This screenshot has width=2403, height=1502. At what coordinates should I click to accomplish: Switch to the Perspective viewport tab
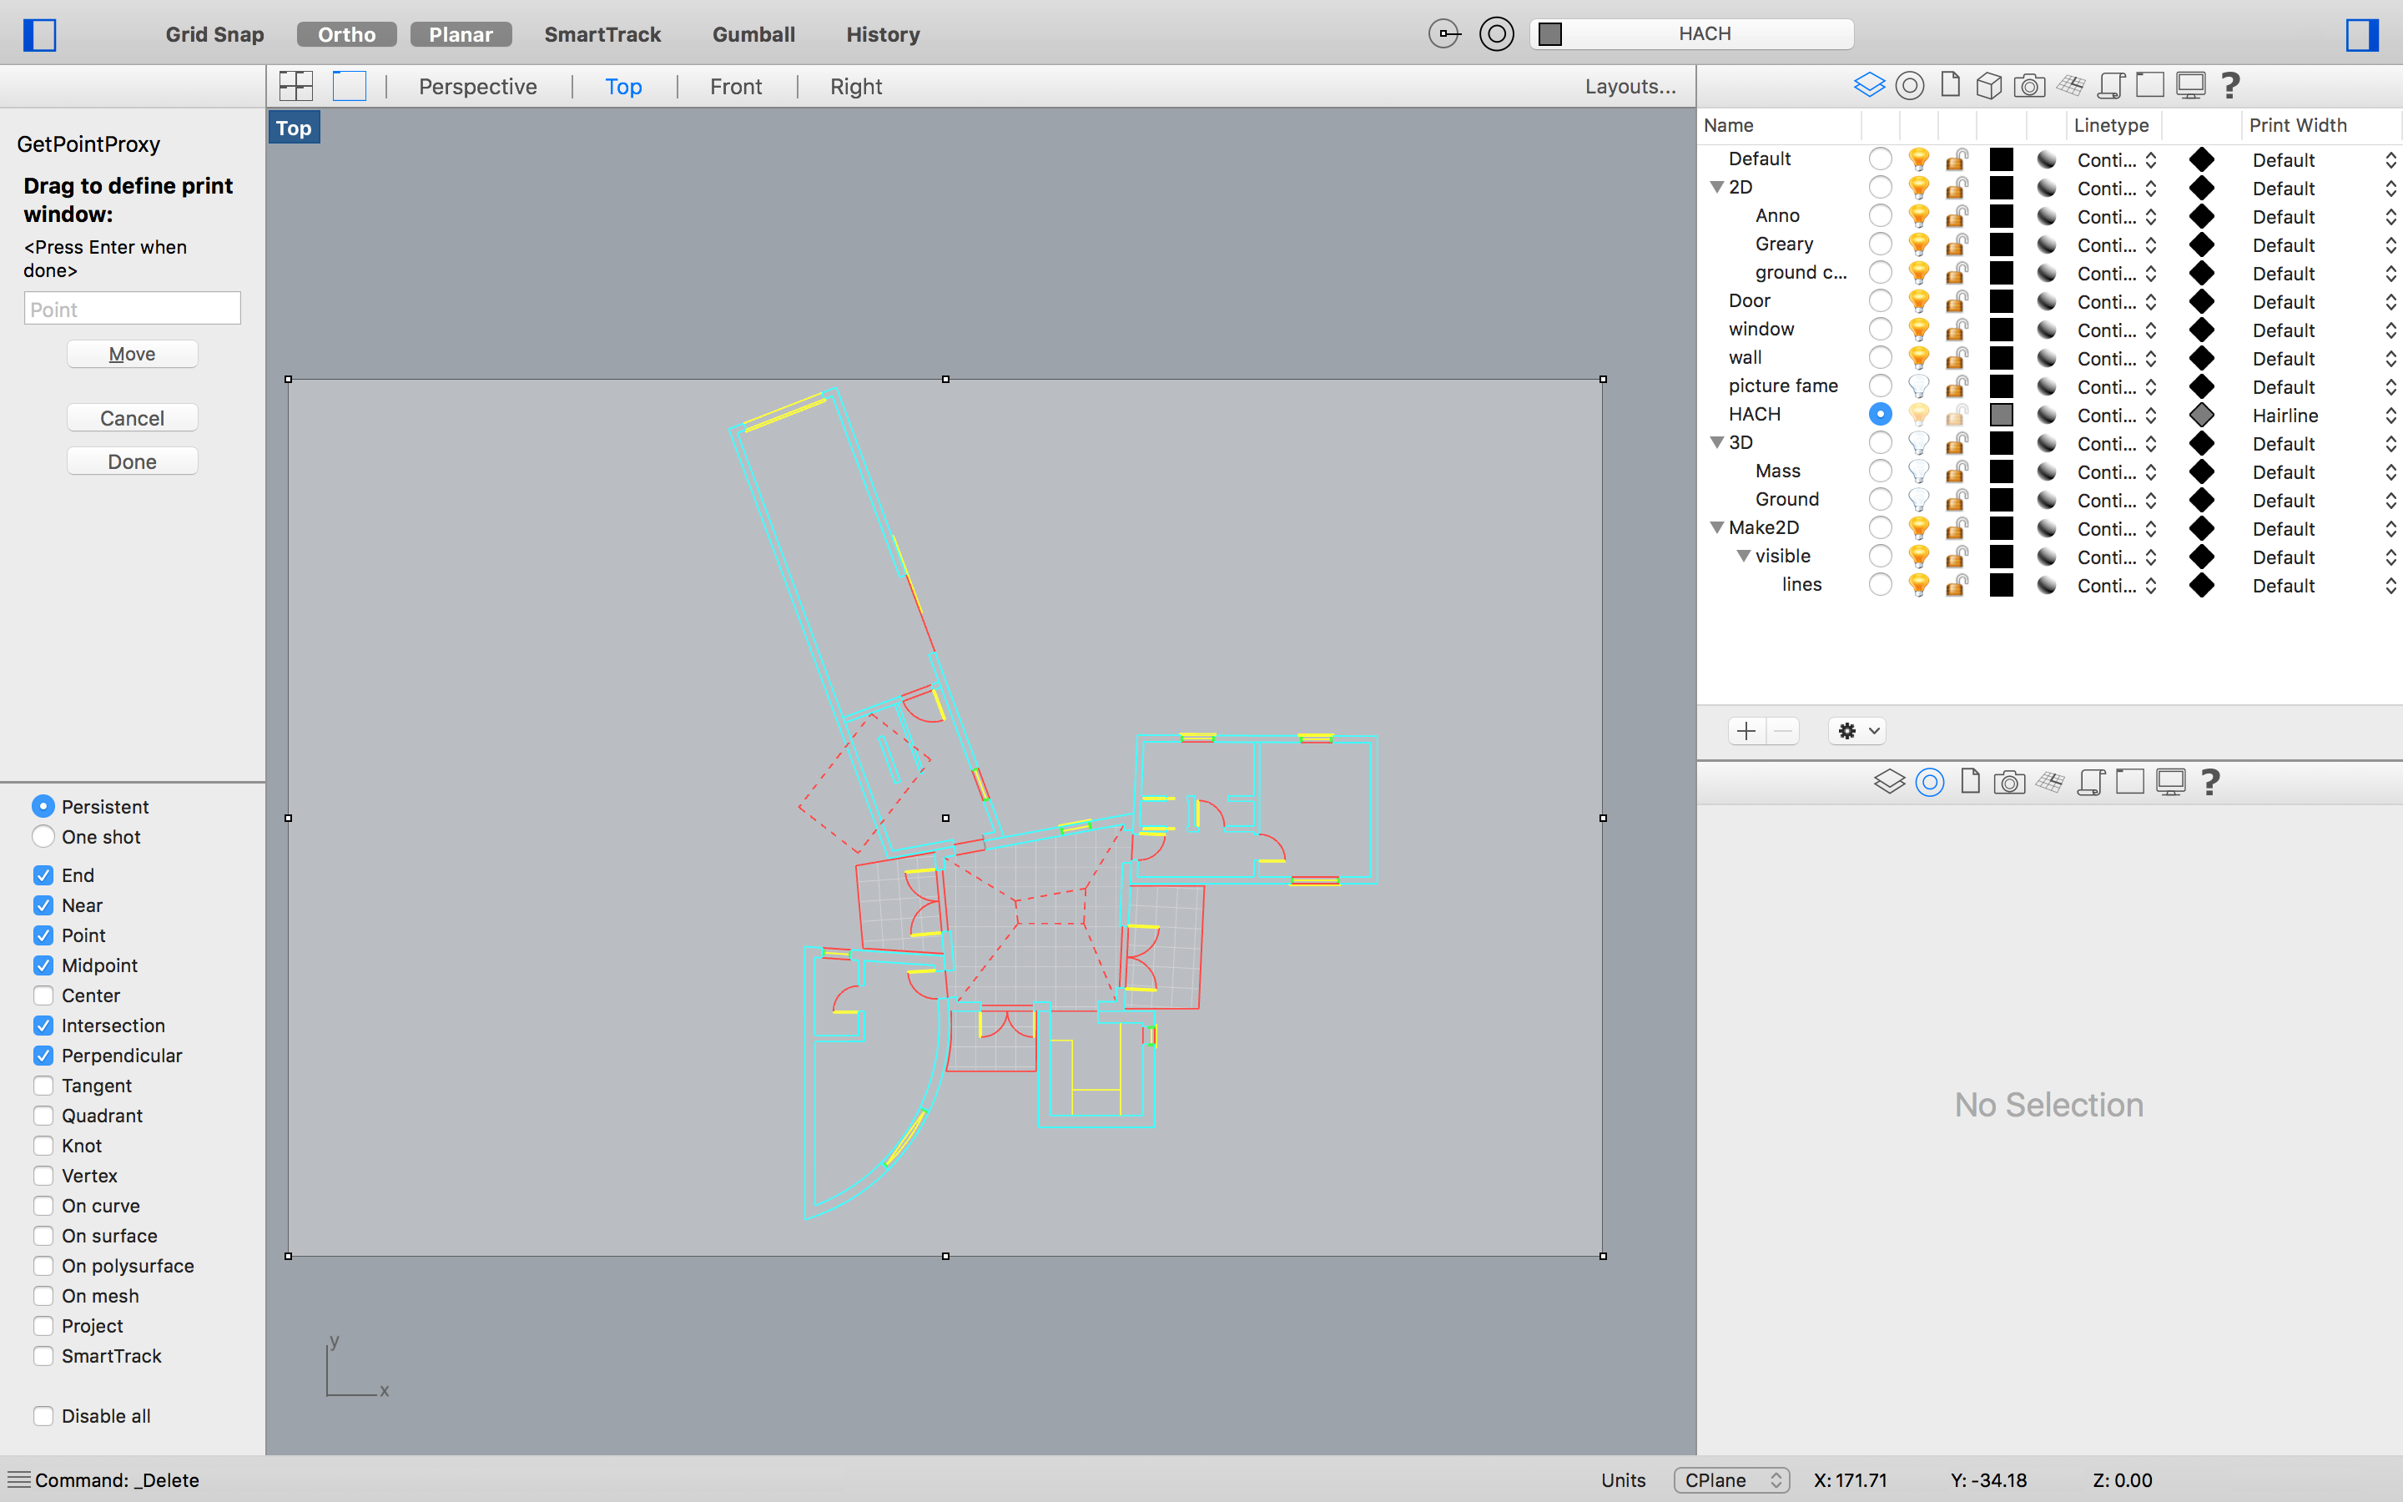point(477,87)
